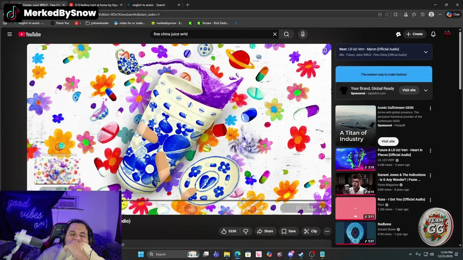Open 'Durand Jones & The Indications' video title
The image size is (463, 260).
[402, 177]
